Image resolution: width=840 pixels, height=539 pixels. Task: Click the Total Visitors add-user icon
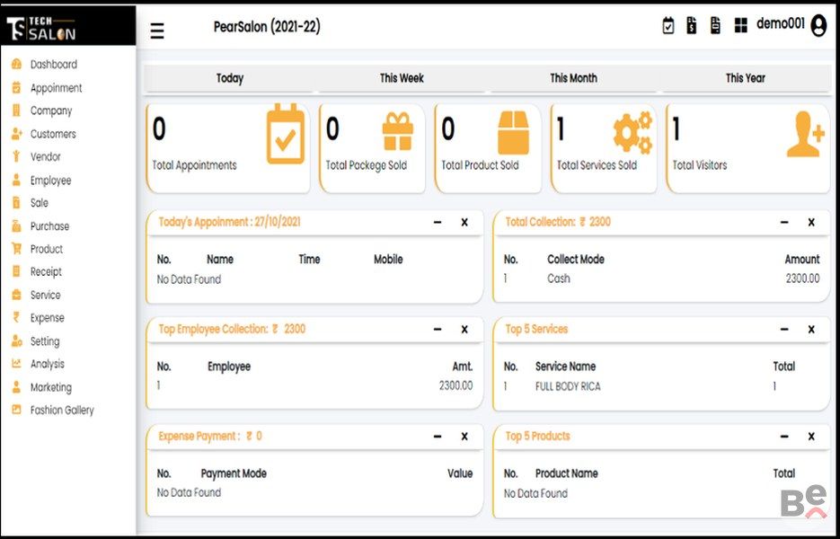coord(805,136)
